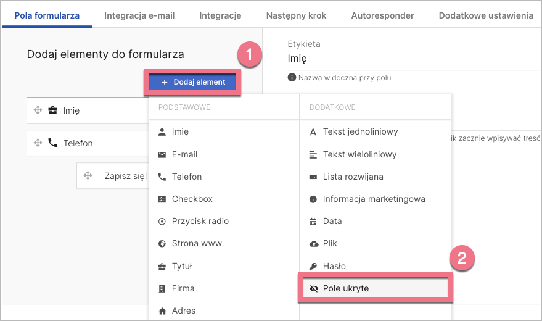Open the Autoresponder tab
This screenshot has width=542, height=321.
point(382,15)
